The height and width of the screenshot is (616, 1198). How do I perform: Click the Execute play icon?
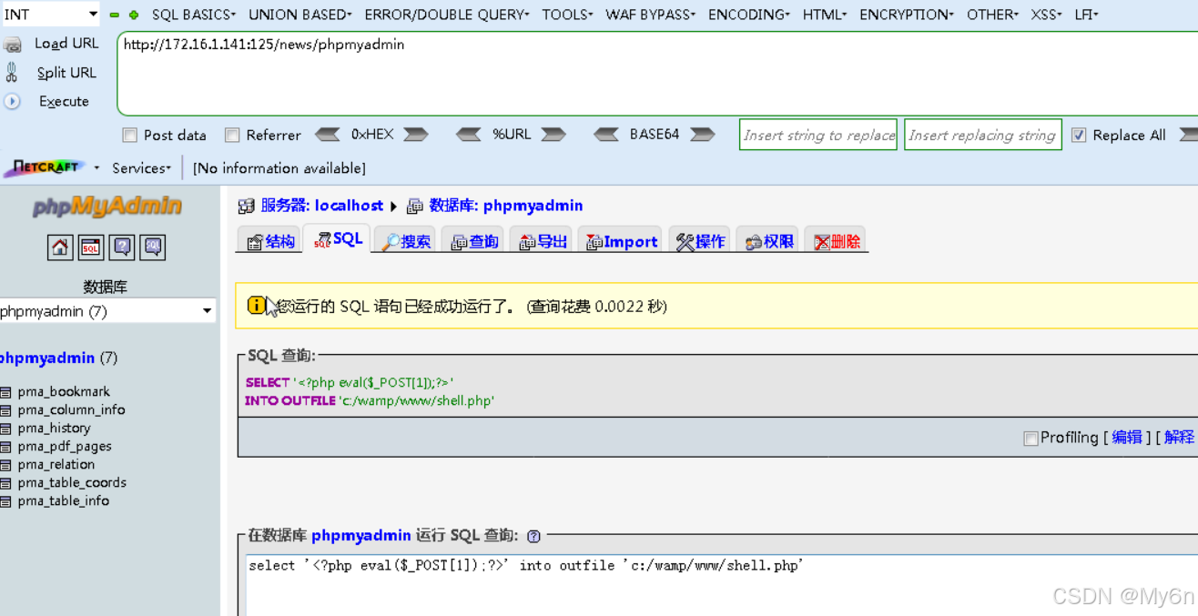(x=12, y=102)
